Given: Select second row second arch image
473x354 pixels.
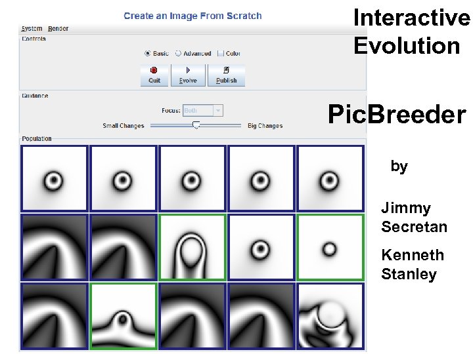Looking at the screenshot, I should [124, 247].
